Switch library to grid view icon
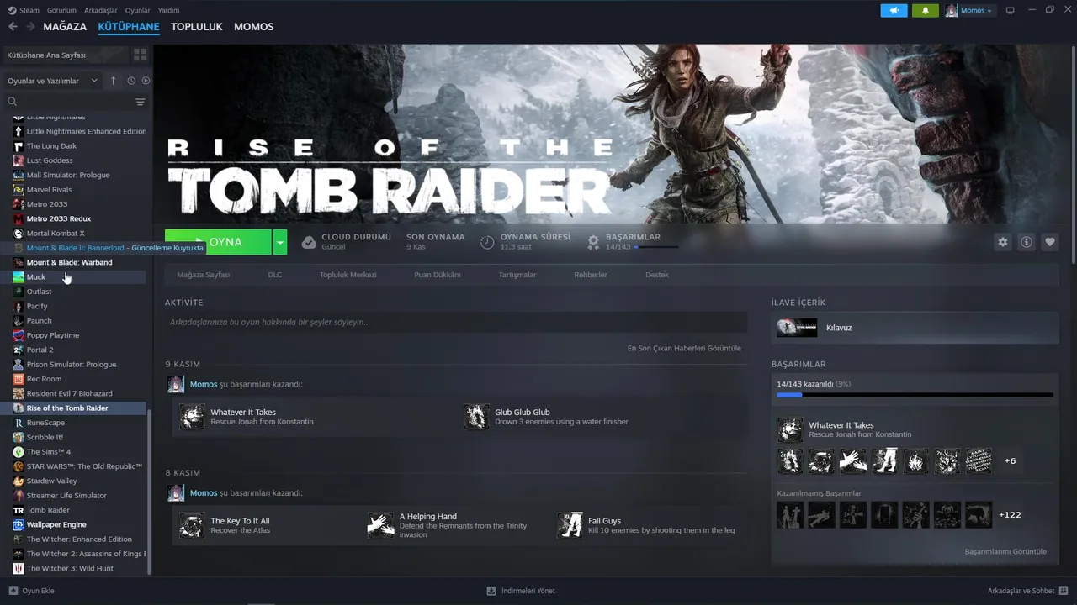 [x=140, y=55]
